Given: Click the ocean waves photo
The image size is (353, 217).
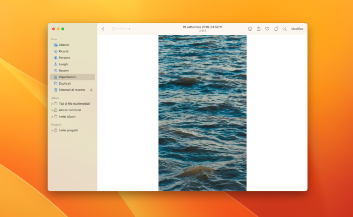Looking at the screenshot, I should coord(202,113).
